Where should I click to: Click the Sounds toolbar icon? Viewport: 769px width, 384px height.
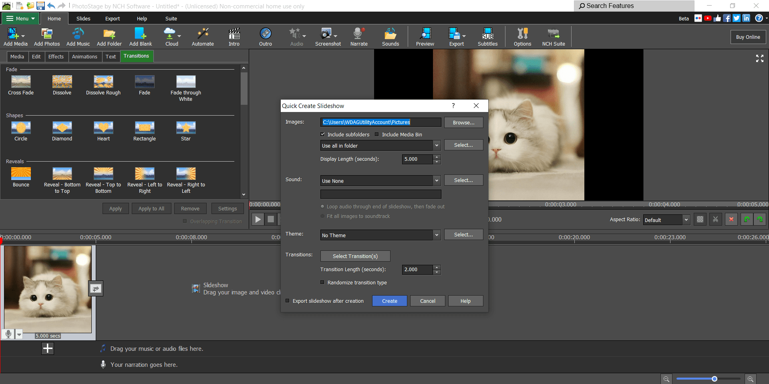click(x=390, y=37)
